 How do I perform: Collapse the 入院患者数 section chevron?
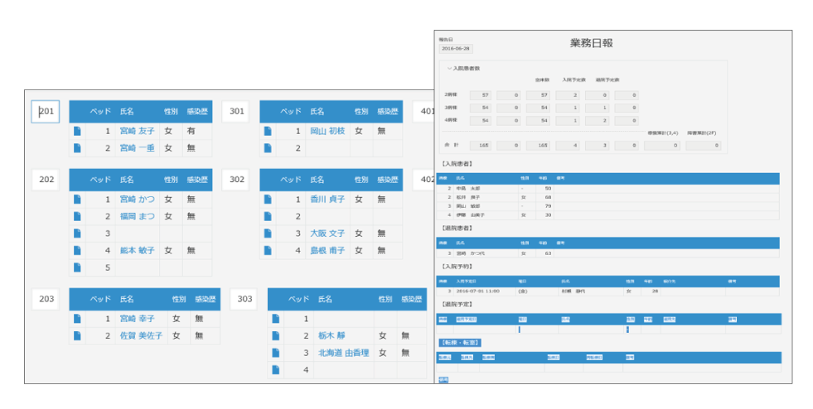(449, 69)
